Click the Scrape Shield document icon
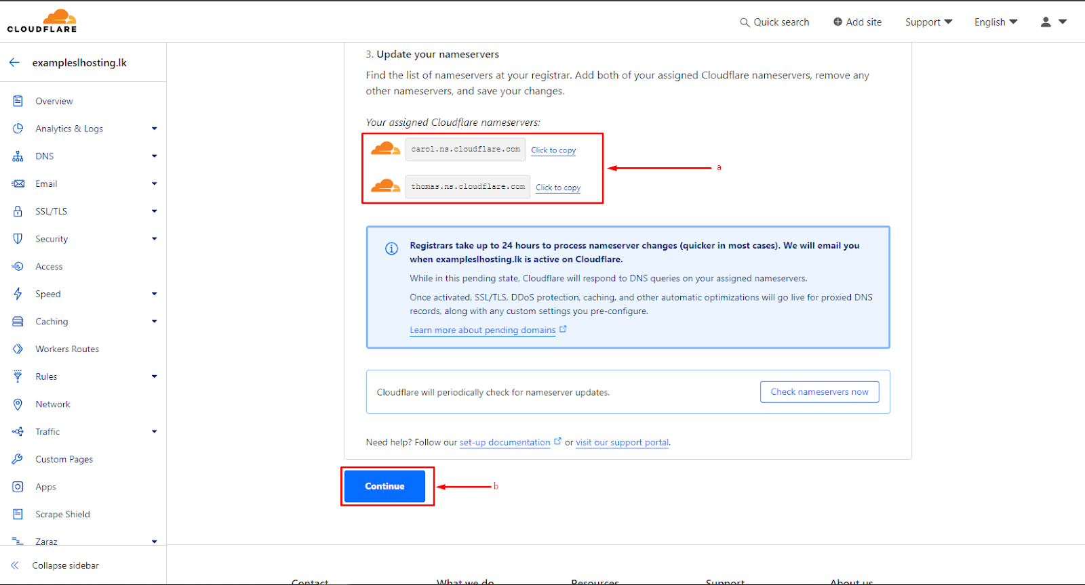The image size is (1085, 585). point(18,515)
